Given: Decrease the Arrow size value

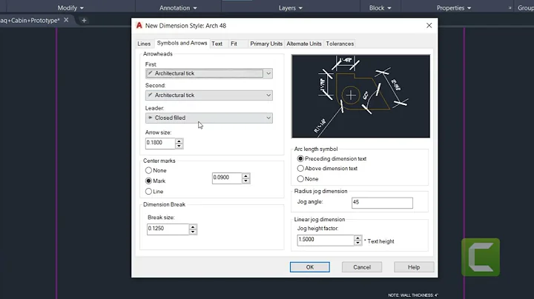Looking at the screenshot, I should tap(179, 146).
